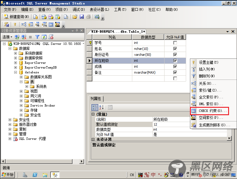The width and height of the screenshot is (237, 179).
Task: Collapse the (常规) property group
Action: (93, 114)
